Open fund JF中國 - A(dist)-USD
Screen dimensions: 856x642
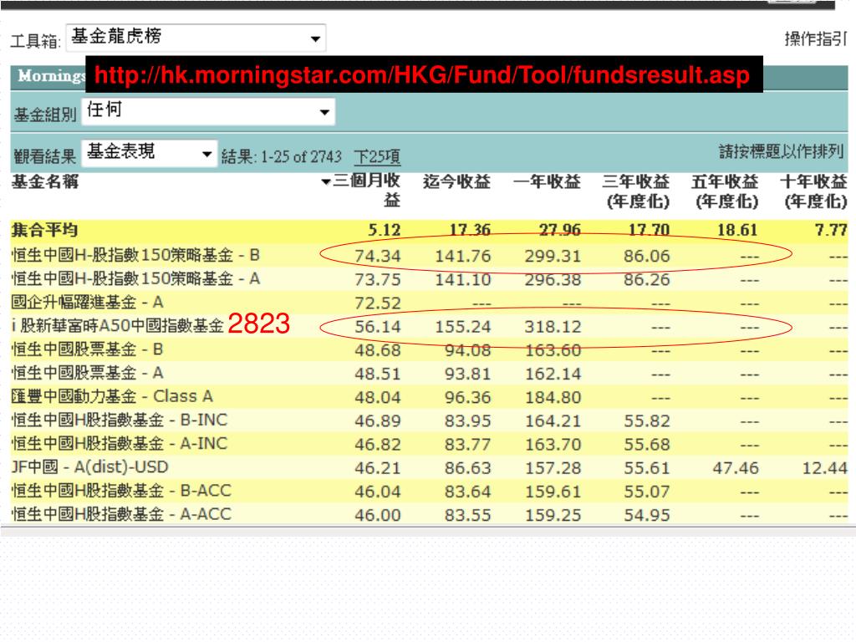pos(90,466)
